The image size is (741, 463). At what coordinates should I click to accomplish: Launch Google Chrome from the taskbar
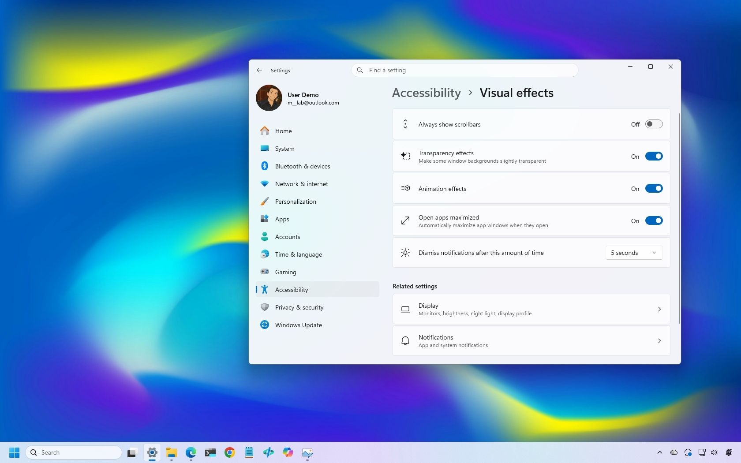pyautogui.click(x=230, y=452)
